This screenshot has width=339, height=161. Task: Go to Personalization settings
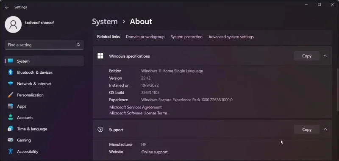44,95
